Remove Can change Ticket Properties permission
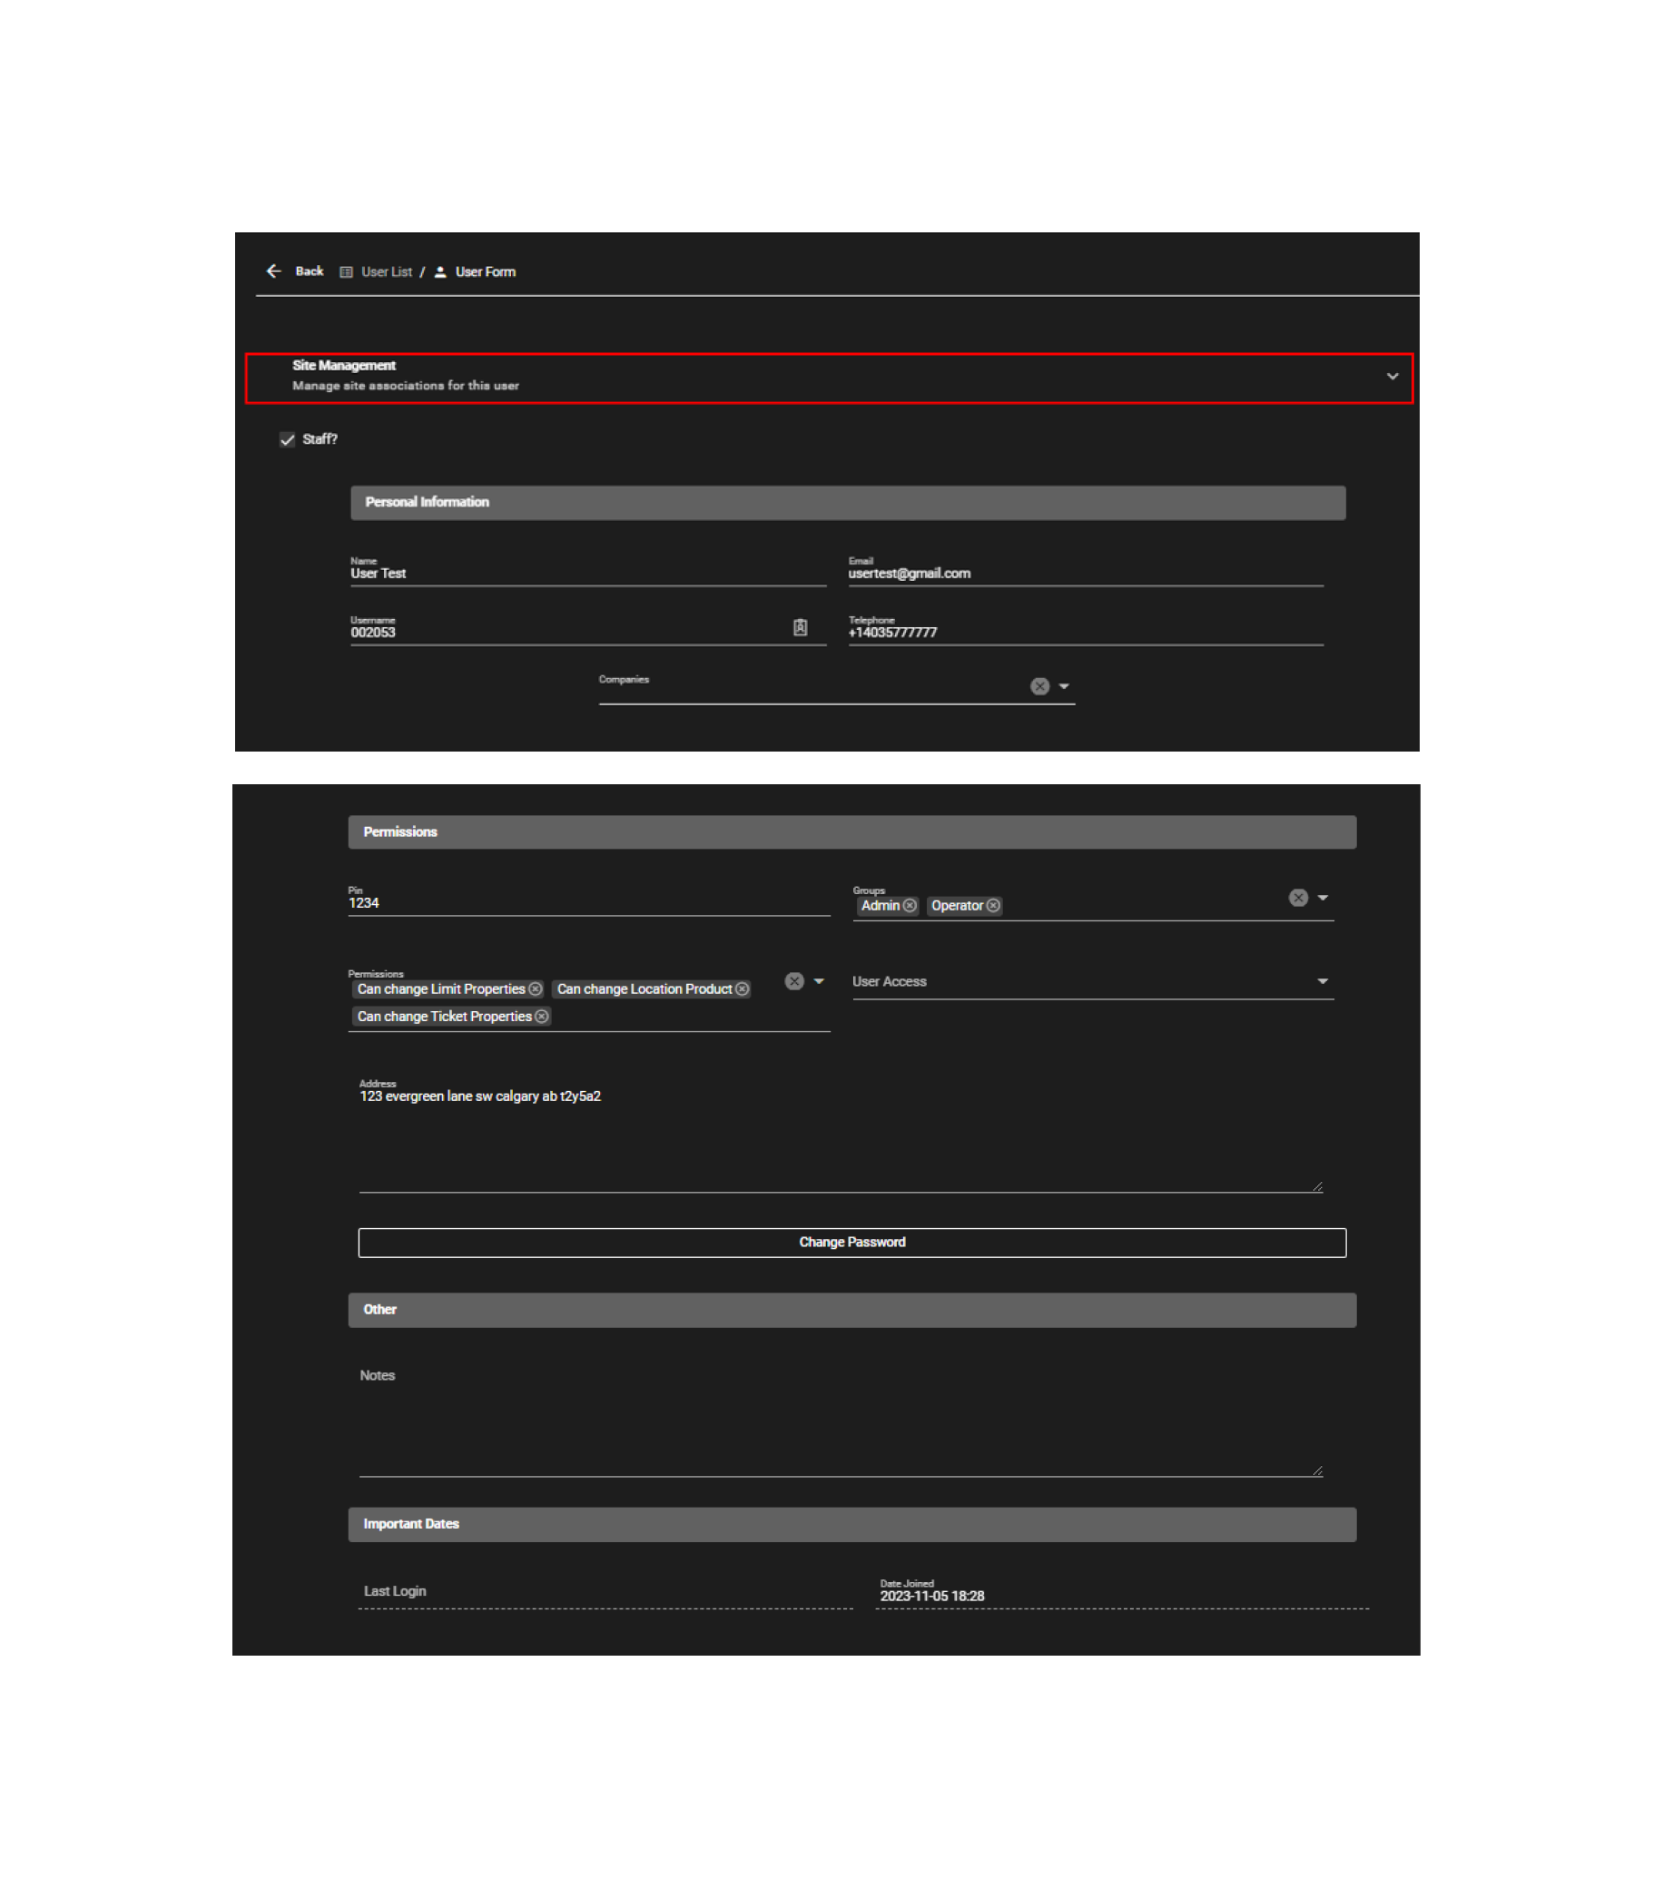 [x=543, y=1017]
